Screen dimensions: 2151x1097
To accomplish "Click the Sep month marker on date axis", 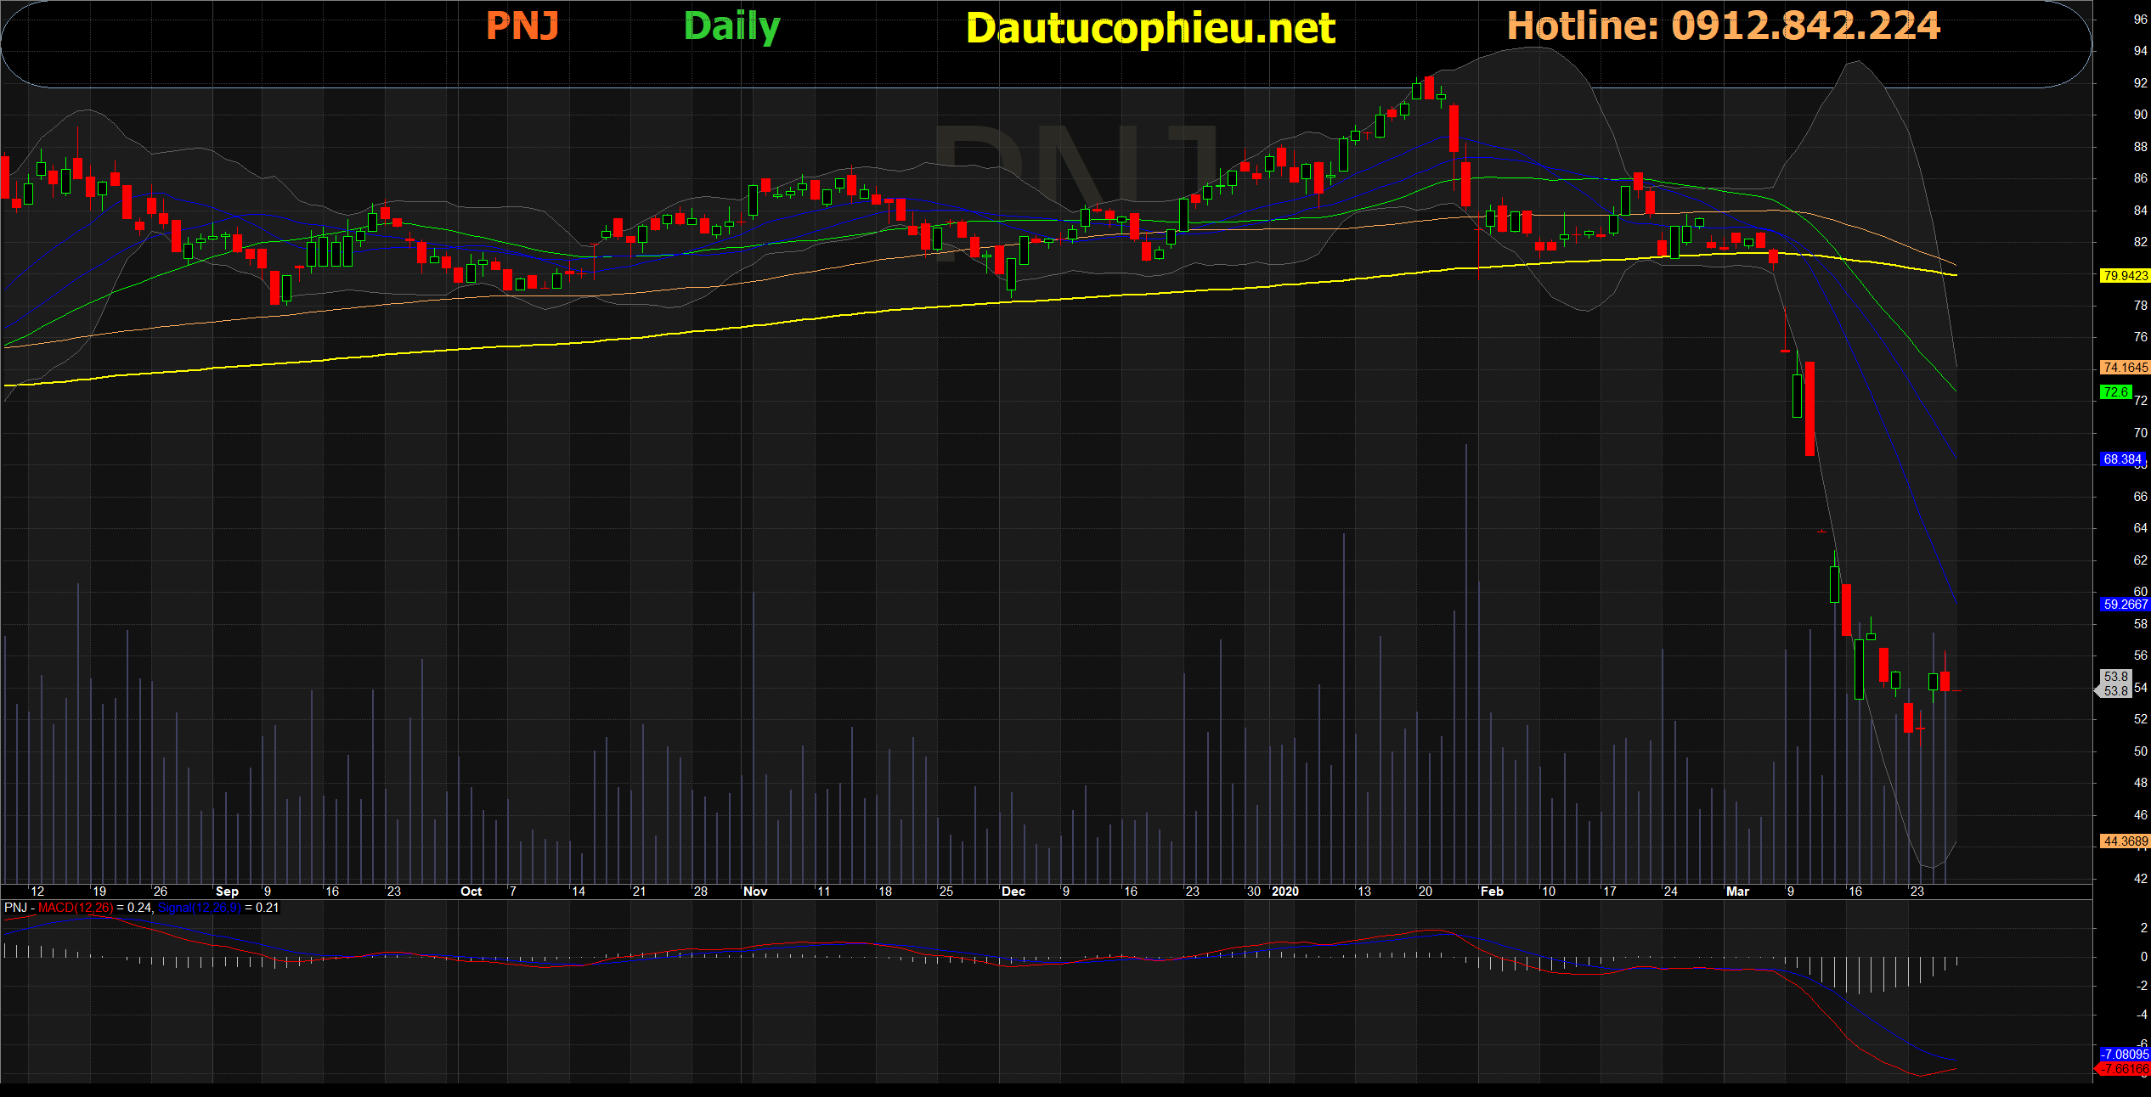I will [227, 892].
